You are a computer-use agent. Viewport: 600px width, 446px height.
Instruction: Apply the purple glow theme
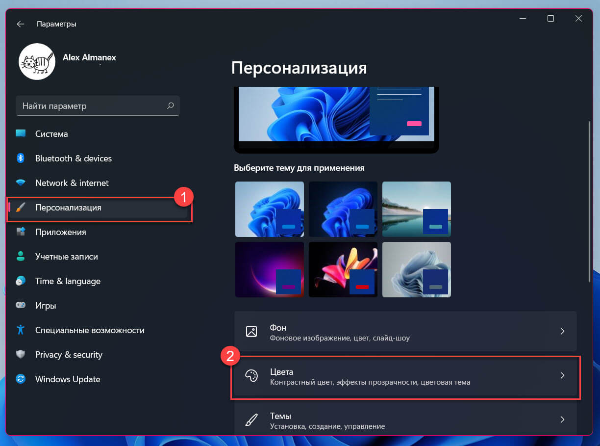[270, 269]
